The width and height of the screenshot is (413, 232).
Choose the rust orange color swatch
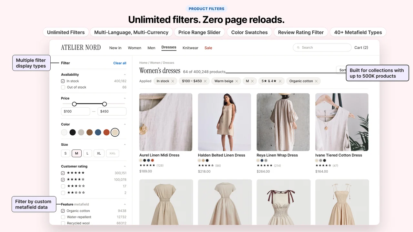(106, 132)
